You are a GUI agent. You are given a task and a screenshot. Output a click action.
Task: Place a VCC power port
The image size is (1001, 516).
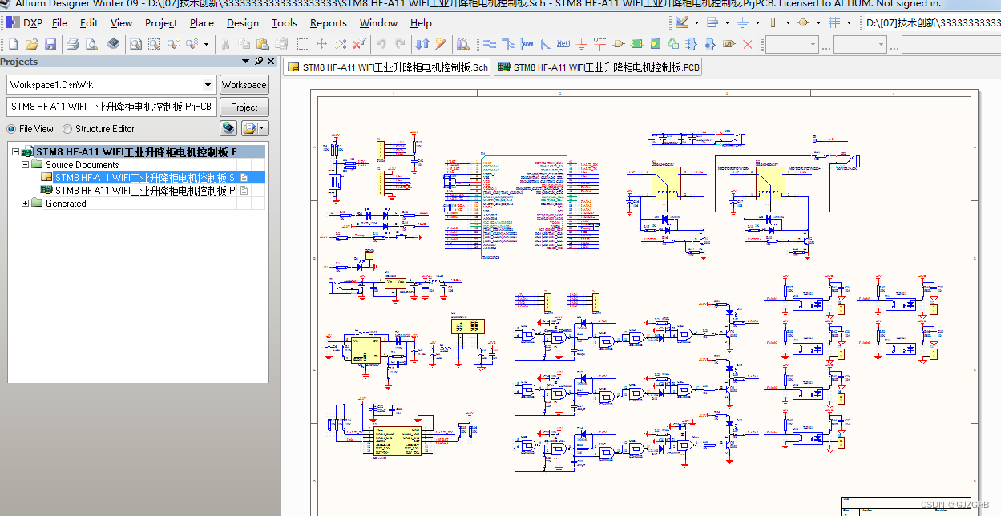[599, 43]
